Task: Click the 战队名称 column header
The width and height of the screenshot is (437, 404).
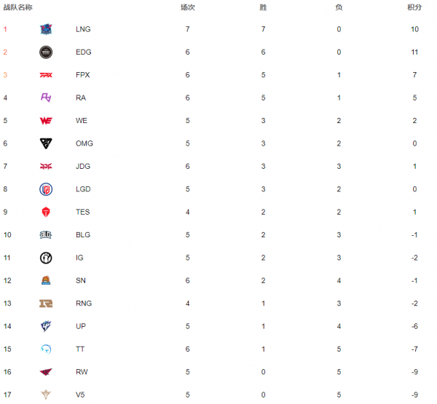Action: (17, 7)
